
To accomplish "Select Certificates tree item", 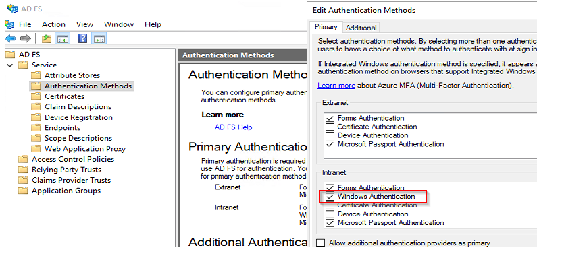I will 65,96.
